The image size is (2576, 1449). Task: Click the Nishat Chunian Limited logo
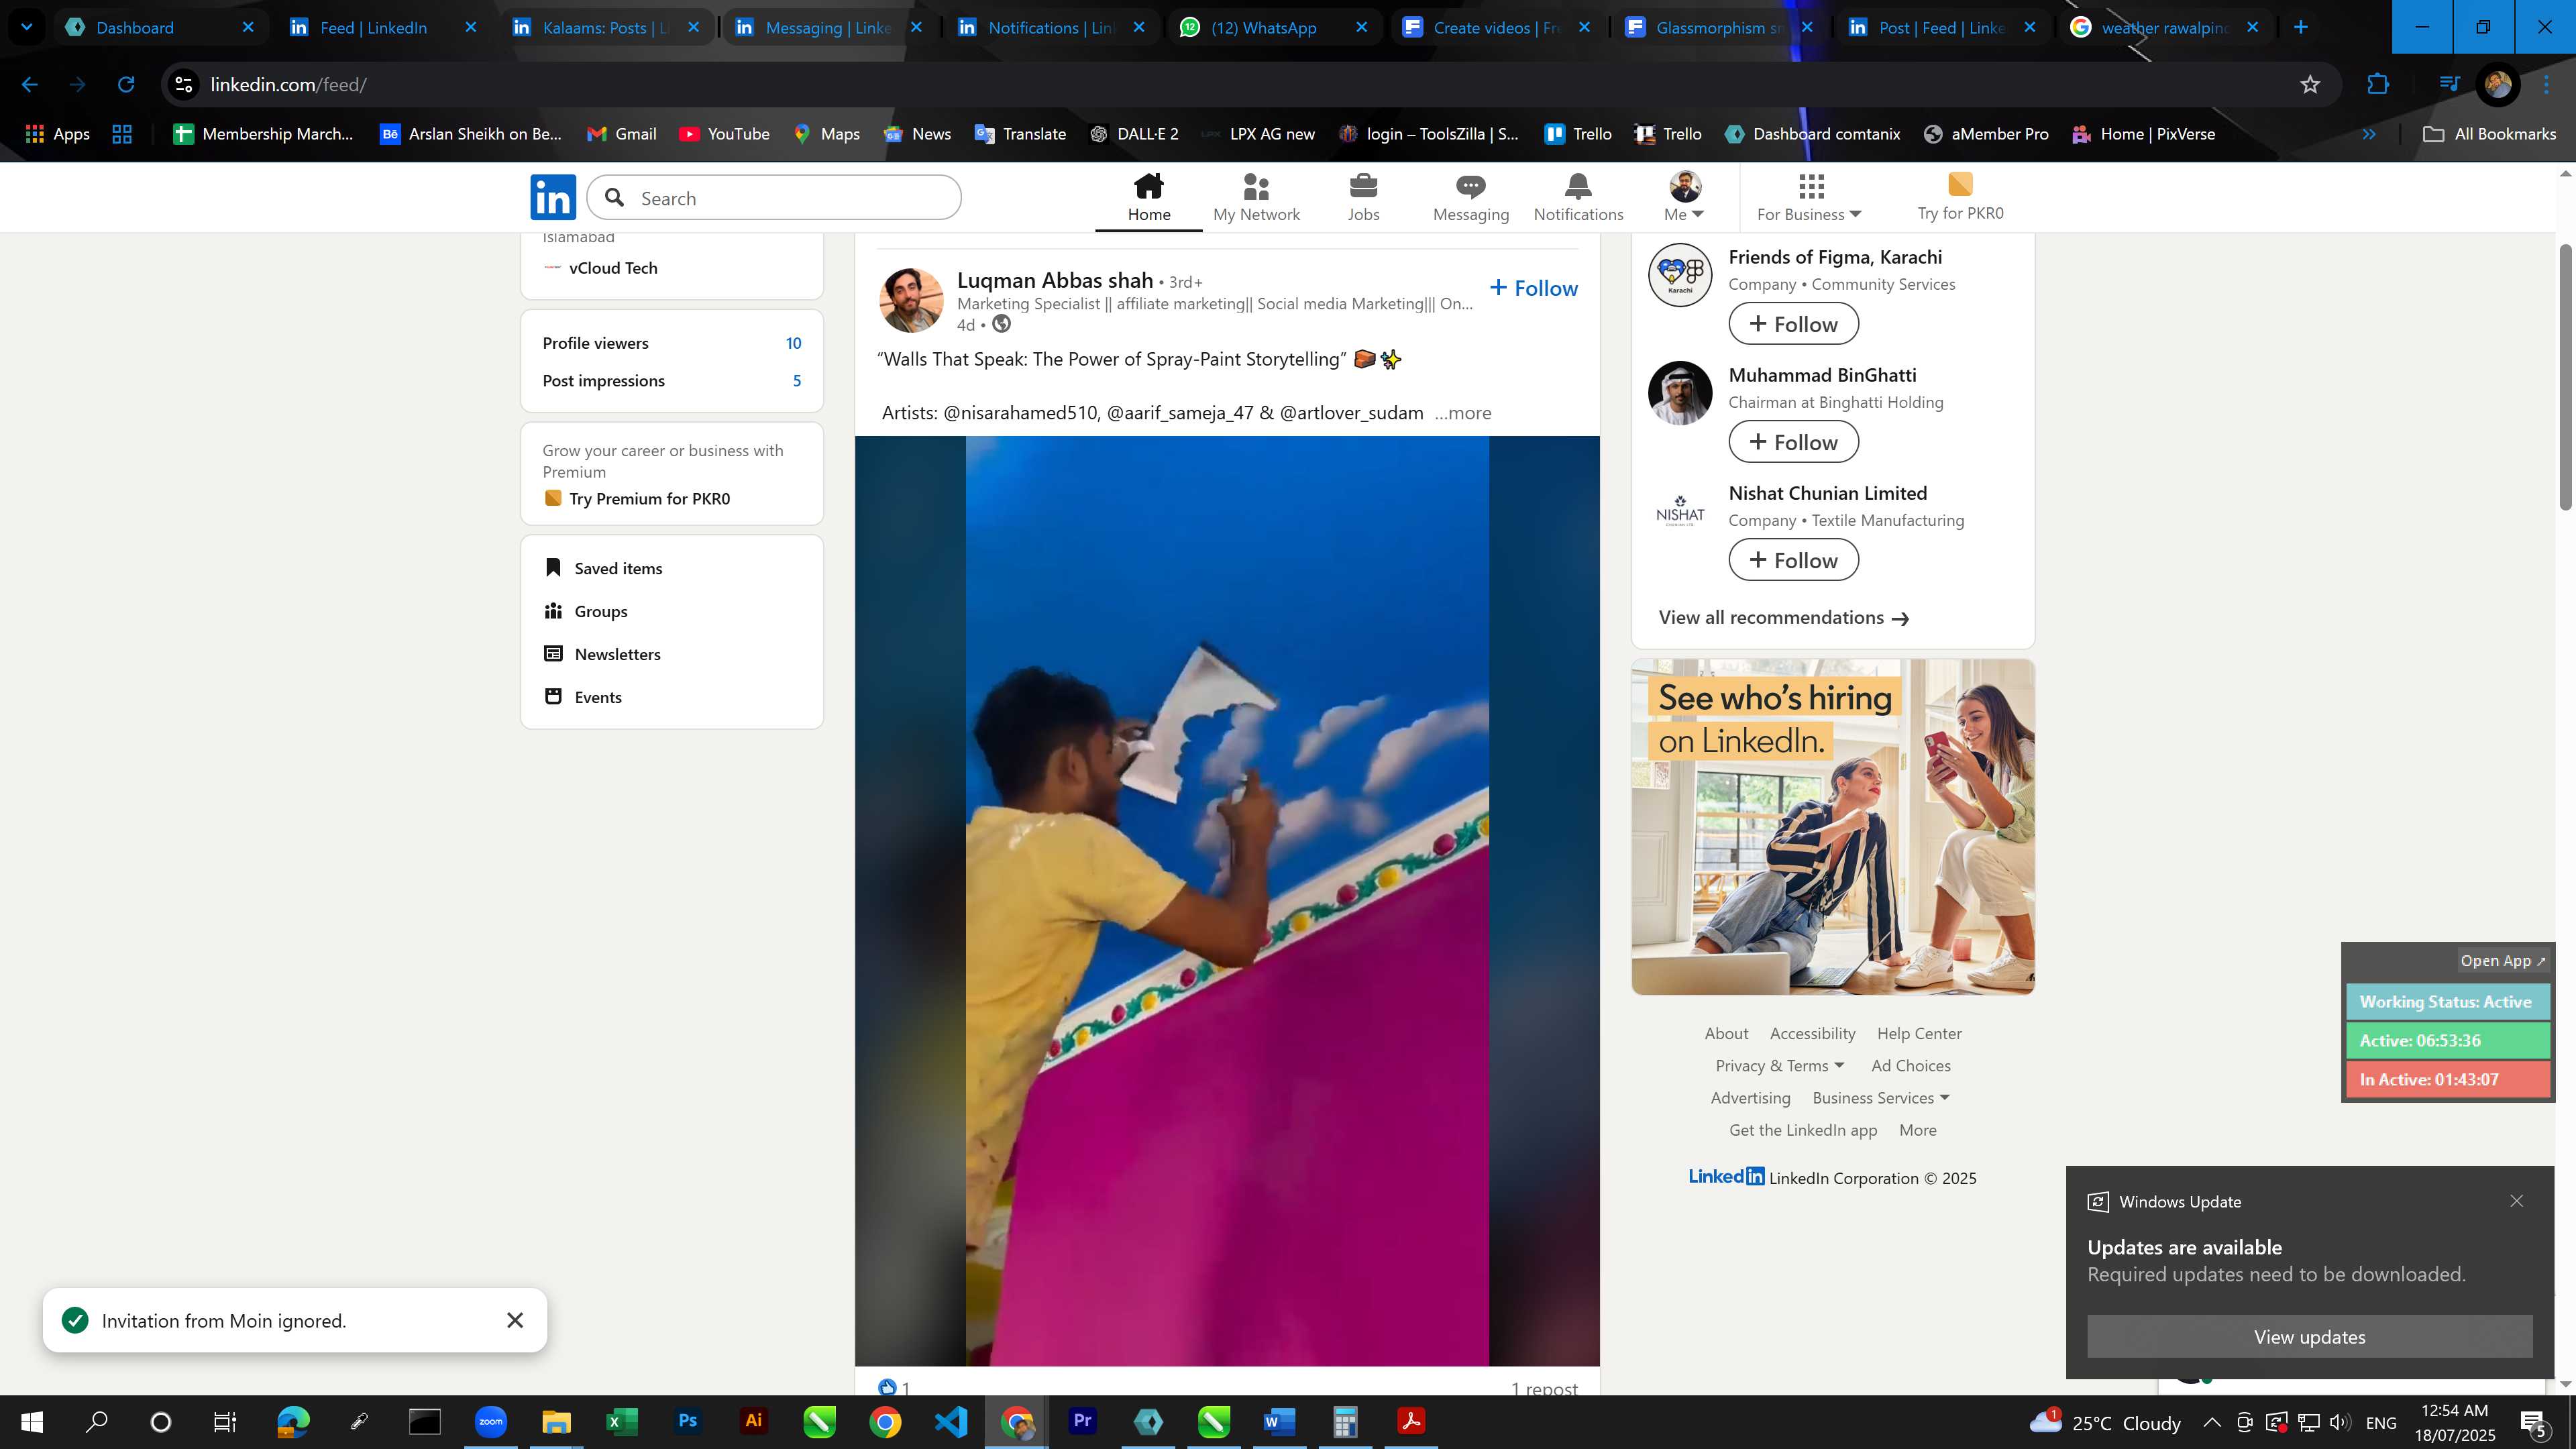click(1679, 511)
